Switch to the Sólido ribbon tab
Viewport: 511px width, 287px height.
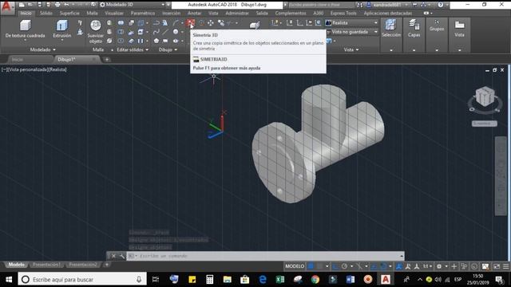(x=46, y=14)
